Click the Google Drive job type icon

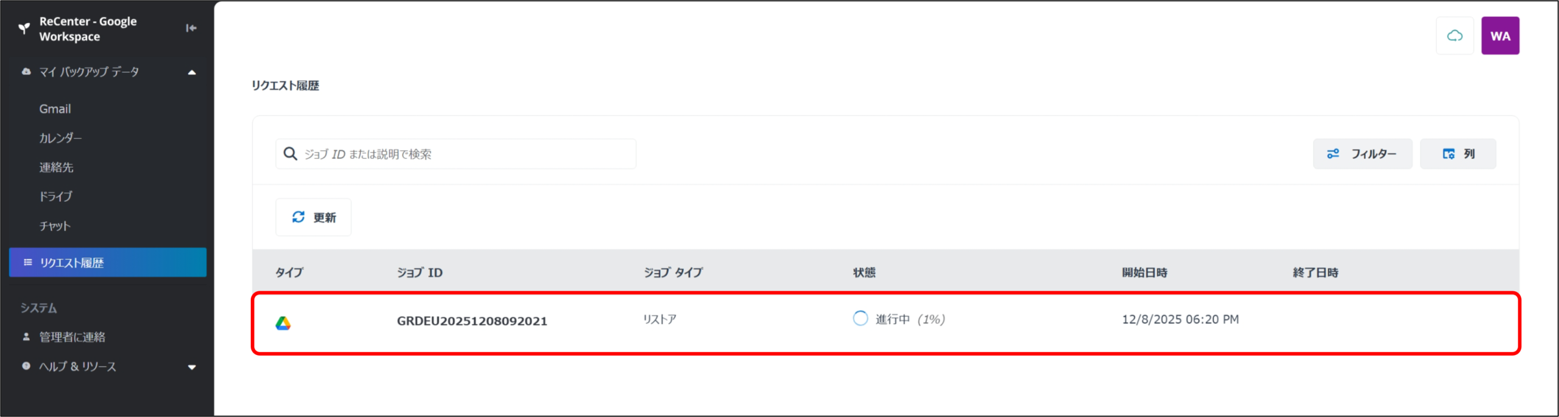(x=283, y=323)
